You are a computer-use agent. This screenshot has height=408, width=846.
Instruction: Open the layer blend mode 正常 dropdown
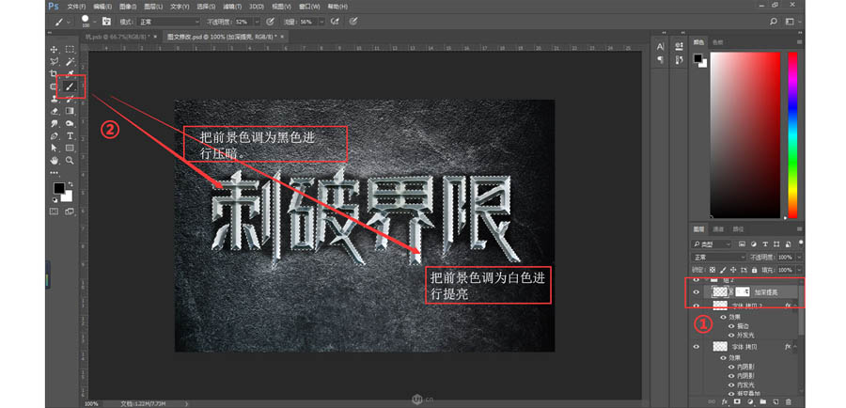(719, 258)
